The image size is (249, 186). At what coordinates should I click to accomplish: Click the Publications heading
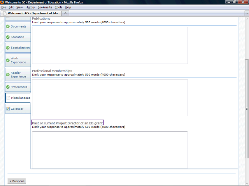pyautogui.click(x=41, y=19)
